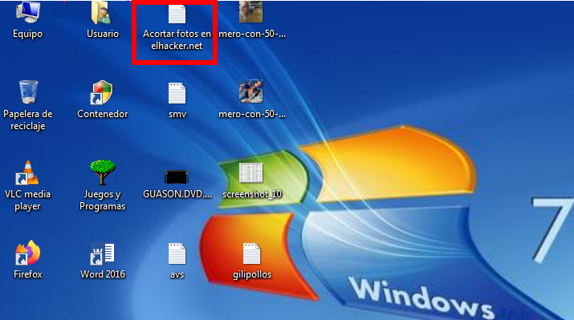Open the Usuario folder icon
Screen dimensions: 574x320
coord(101,13)
